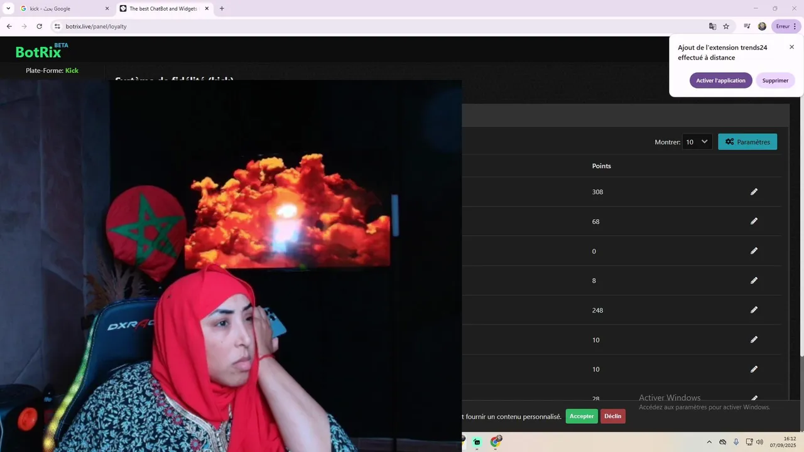Viewport: 804px width, 452px height.
Task: Decline cookies with Déclin button
Action: pos(613,416)
